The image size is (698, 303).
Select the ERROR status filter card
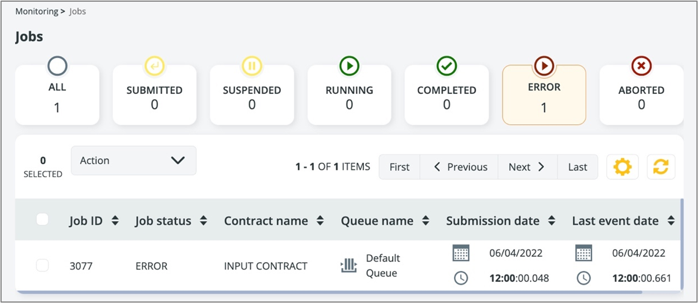[544, 95]
